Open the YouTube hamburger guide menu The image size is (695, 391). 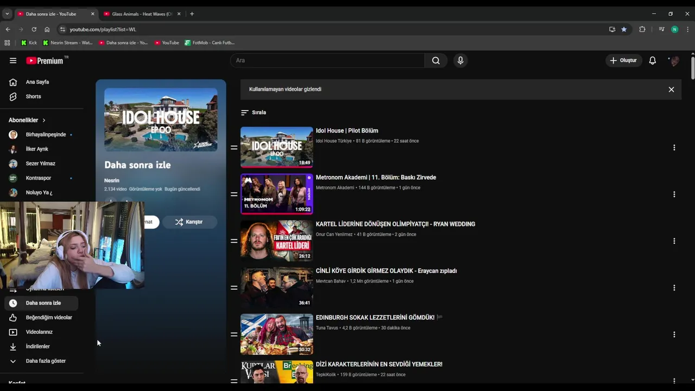tap(13, 60)
